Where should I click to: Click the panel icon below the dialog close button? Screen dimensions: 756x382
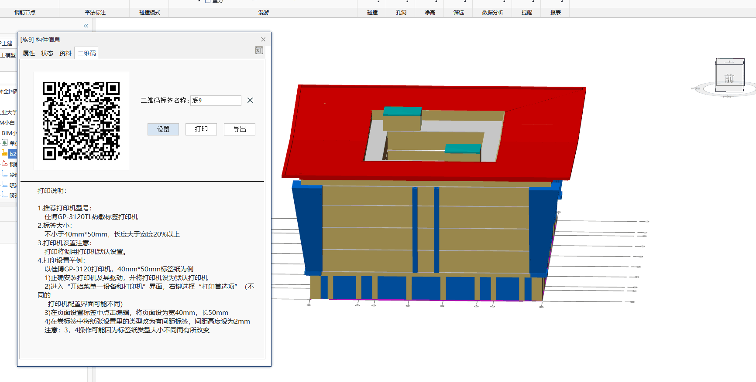click(x=259, y=51)
